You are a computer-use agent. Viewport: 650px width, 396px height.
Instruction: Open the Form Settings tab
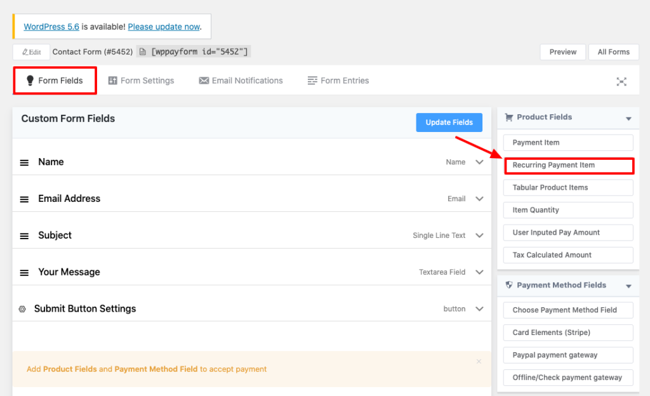141,81
